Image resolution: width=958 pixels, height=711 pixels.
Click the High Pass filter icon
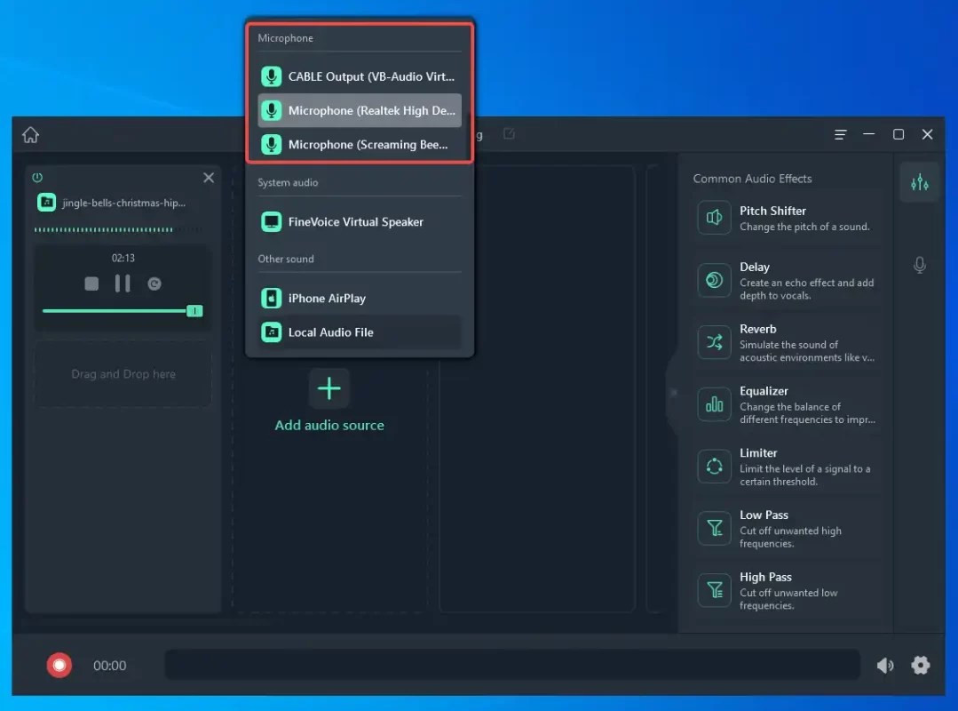coord(714,590)
